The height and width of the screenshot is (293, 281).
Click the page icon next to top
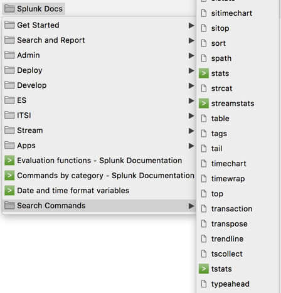click(204, 194)
